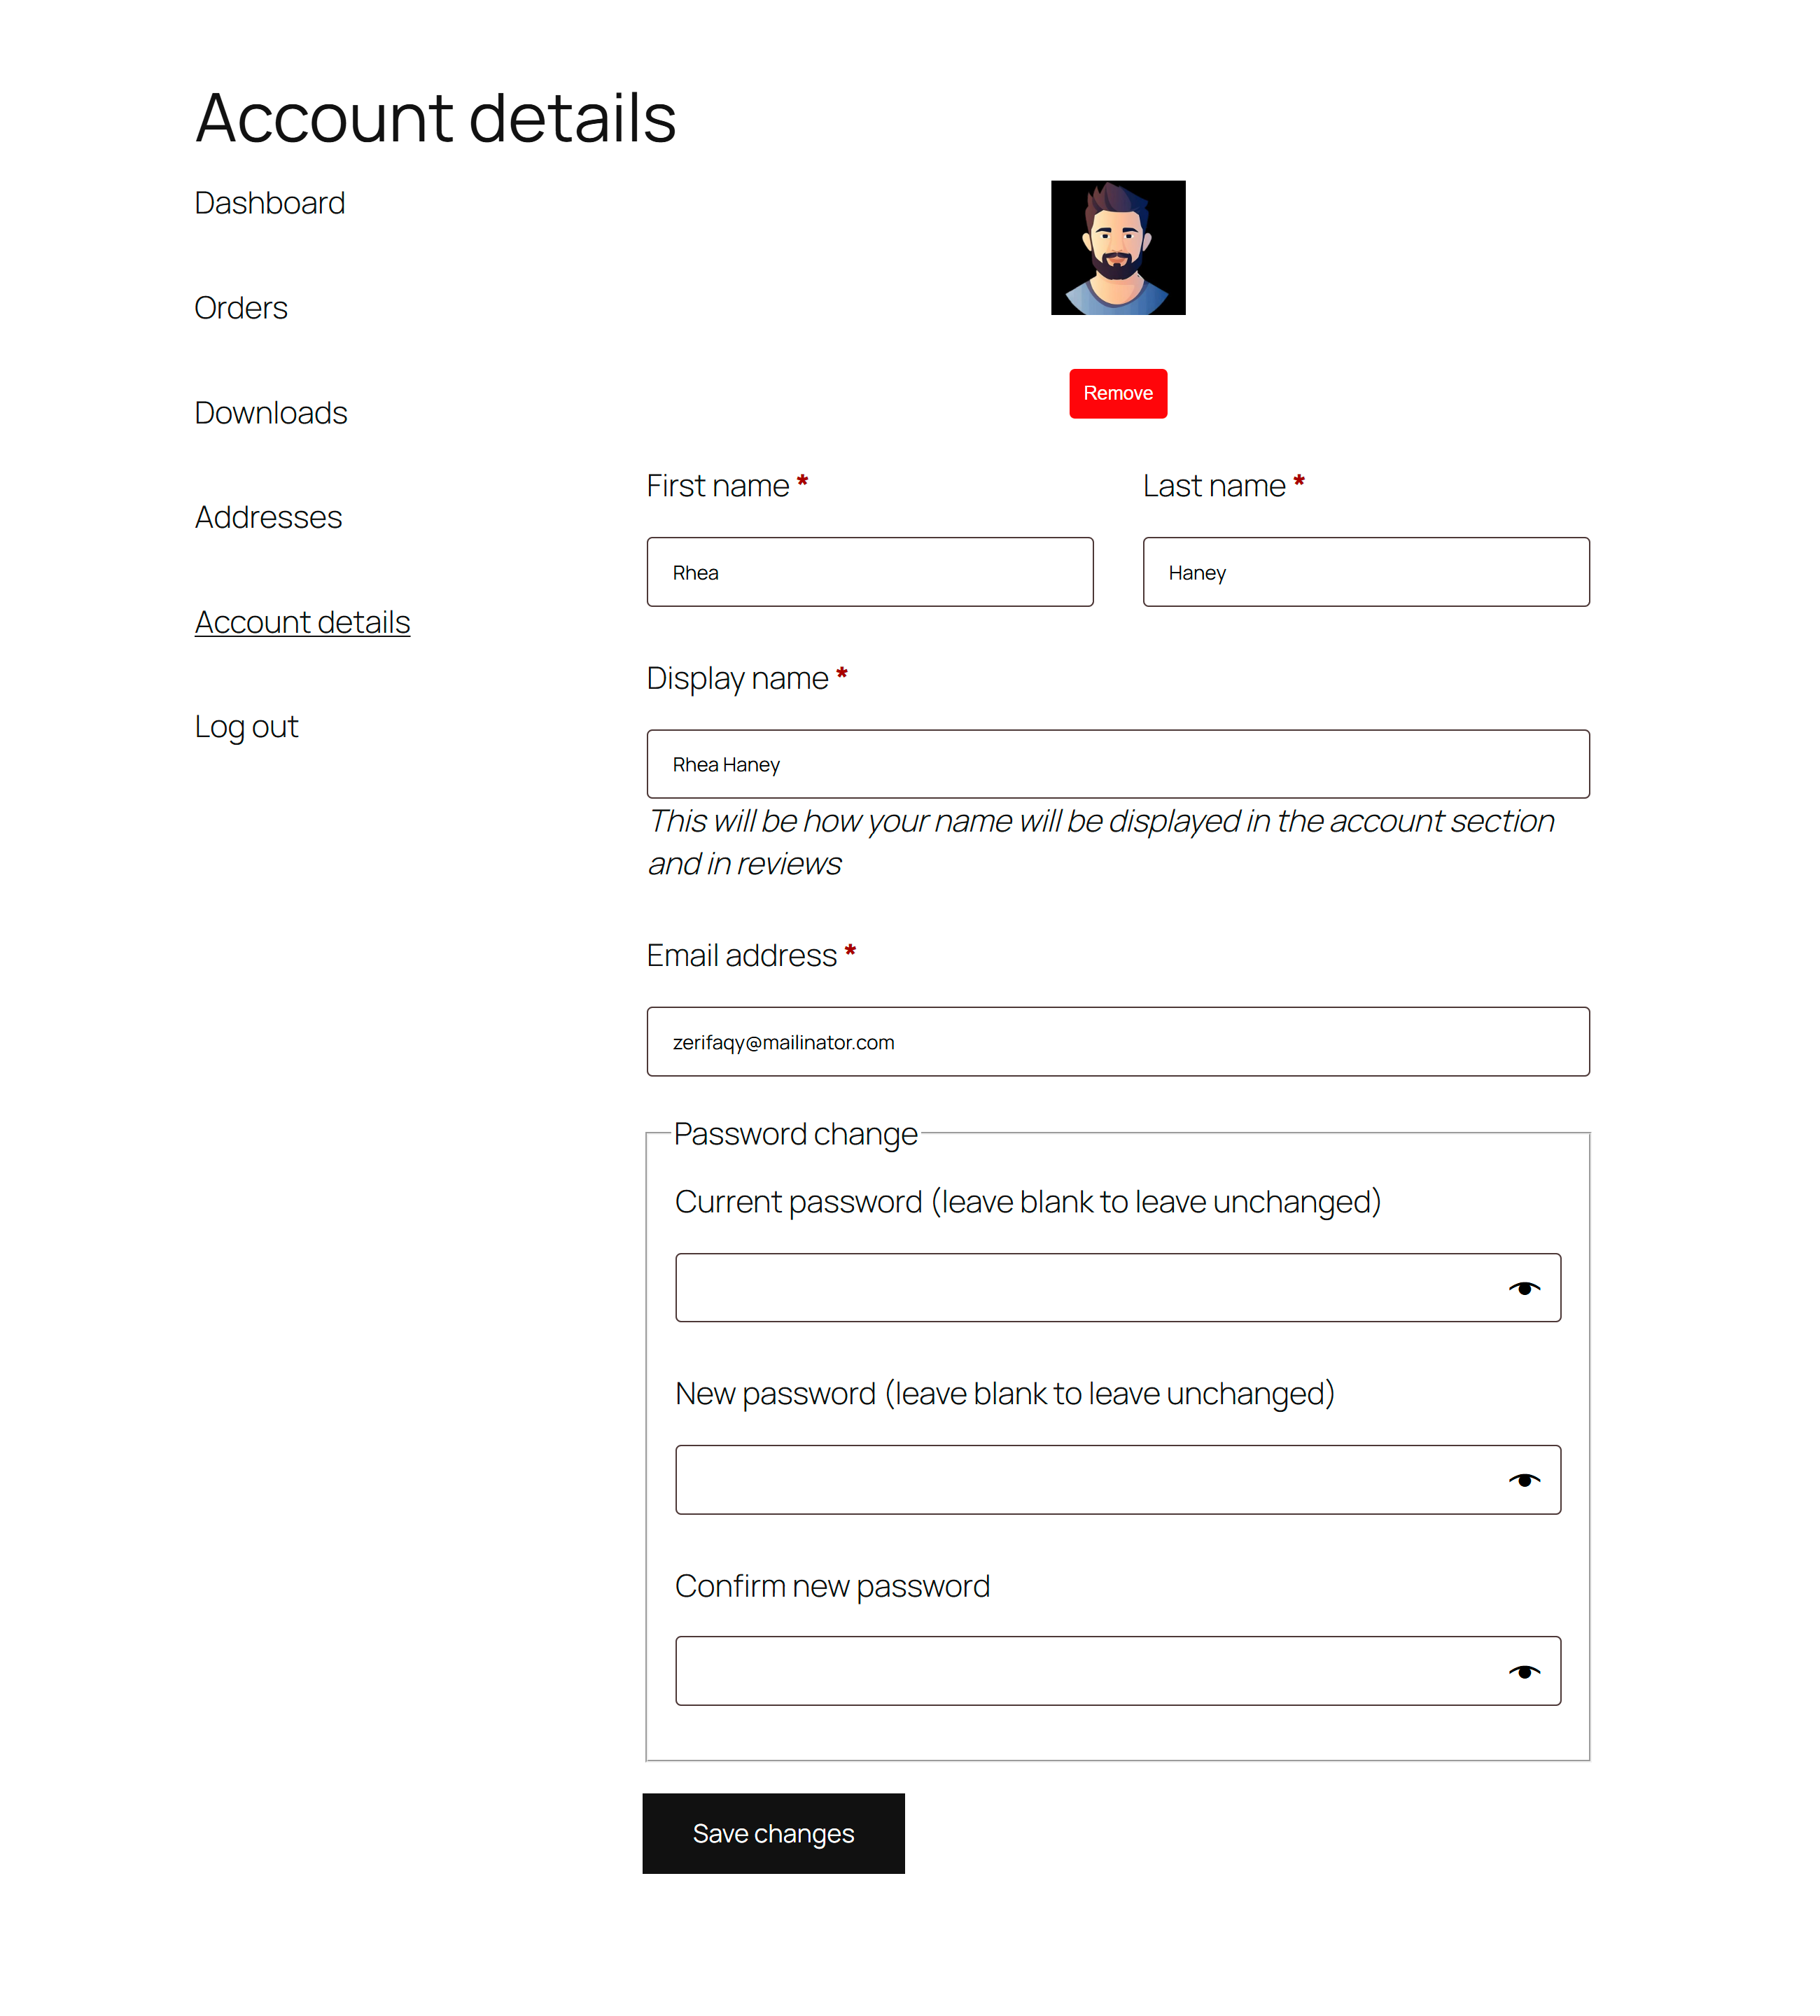
Task: Click the Display name label
Action: click(x=747, y=679)
